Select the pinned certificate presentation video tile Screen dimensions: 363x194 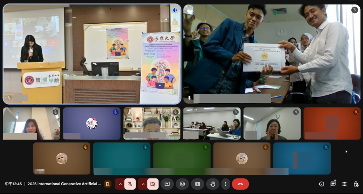pyautogui.click(x=272, y=54)
